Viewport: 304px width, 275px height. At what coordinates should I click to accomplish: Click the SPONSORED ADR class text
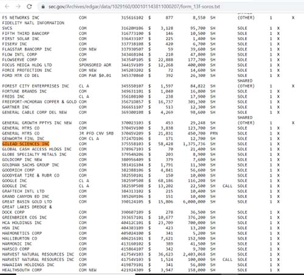pos(95,65)
